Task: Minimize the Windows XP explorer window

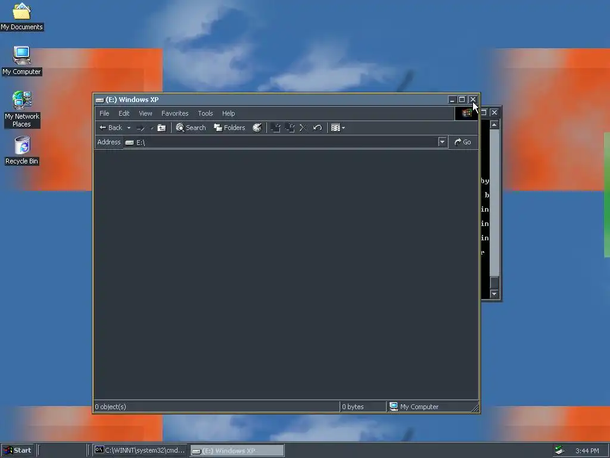Action: click(452, 100)
